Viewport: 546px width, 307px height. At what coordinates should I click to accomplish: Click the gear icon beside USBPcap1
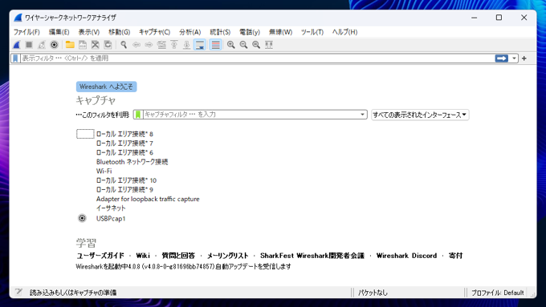point(82,218)
